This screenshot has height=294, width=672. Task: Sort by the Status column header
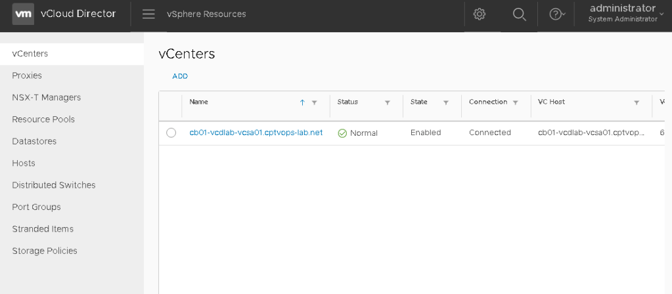347,102
